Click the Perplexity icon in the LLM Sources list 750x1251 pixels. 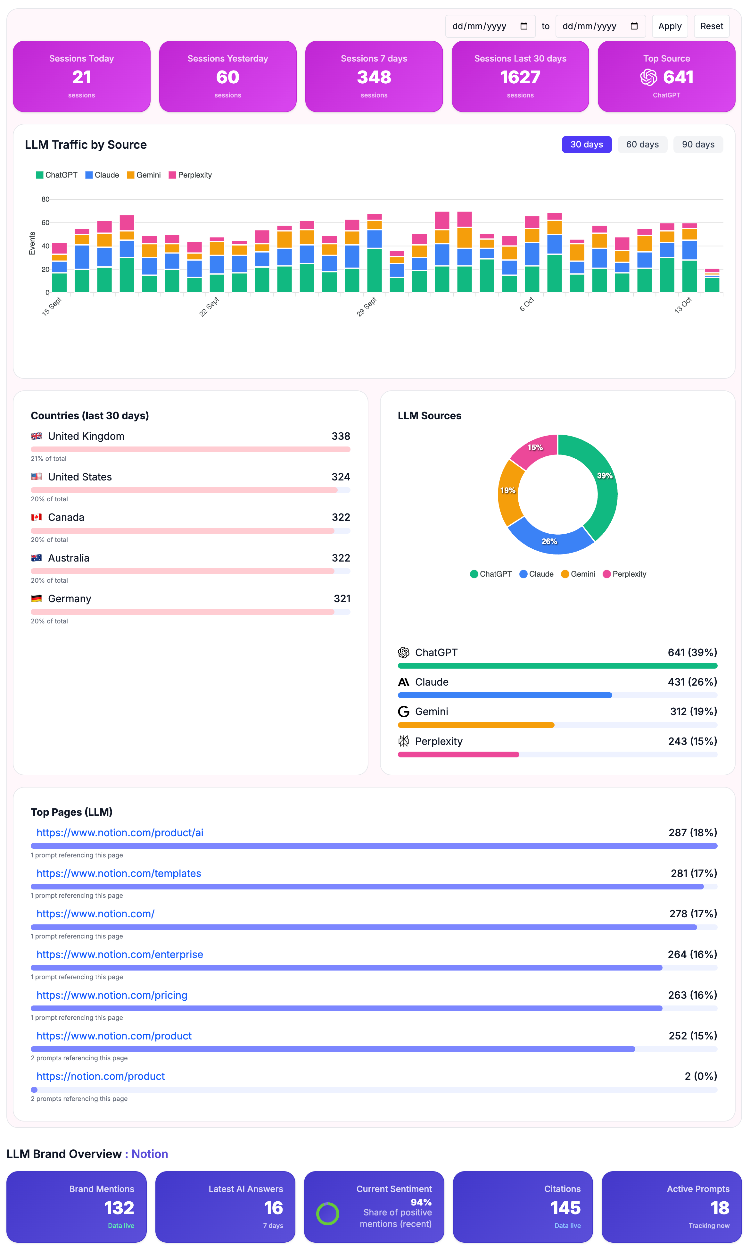(403, 741)
